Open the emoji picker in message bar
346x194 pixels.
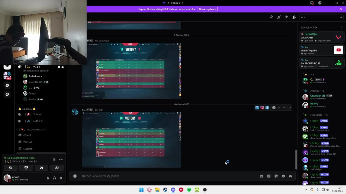coord(283,176)
